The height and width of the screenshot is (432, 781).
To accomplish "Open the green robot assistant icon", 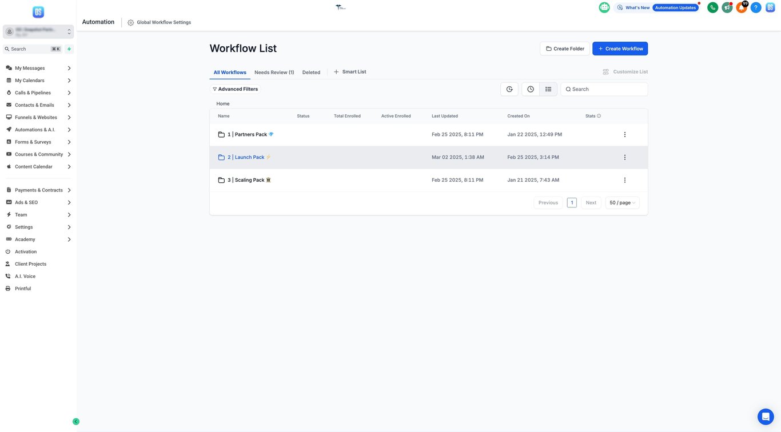I will (604, 7).
